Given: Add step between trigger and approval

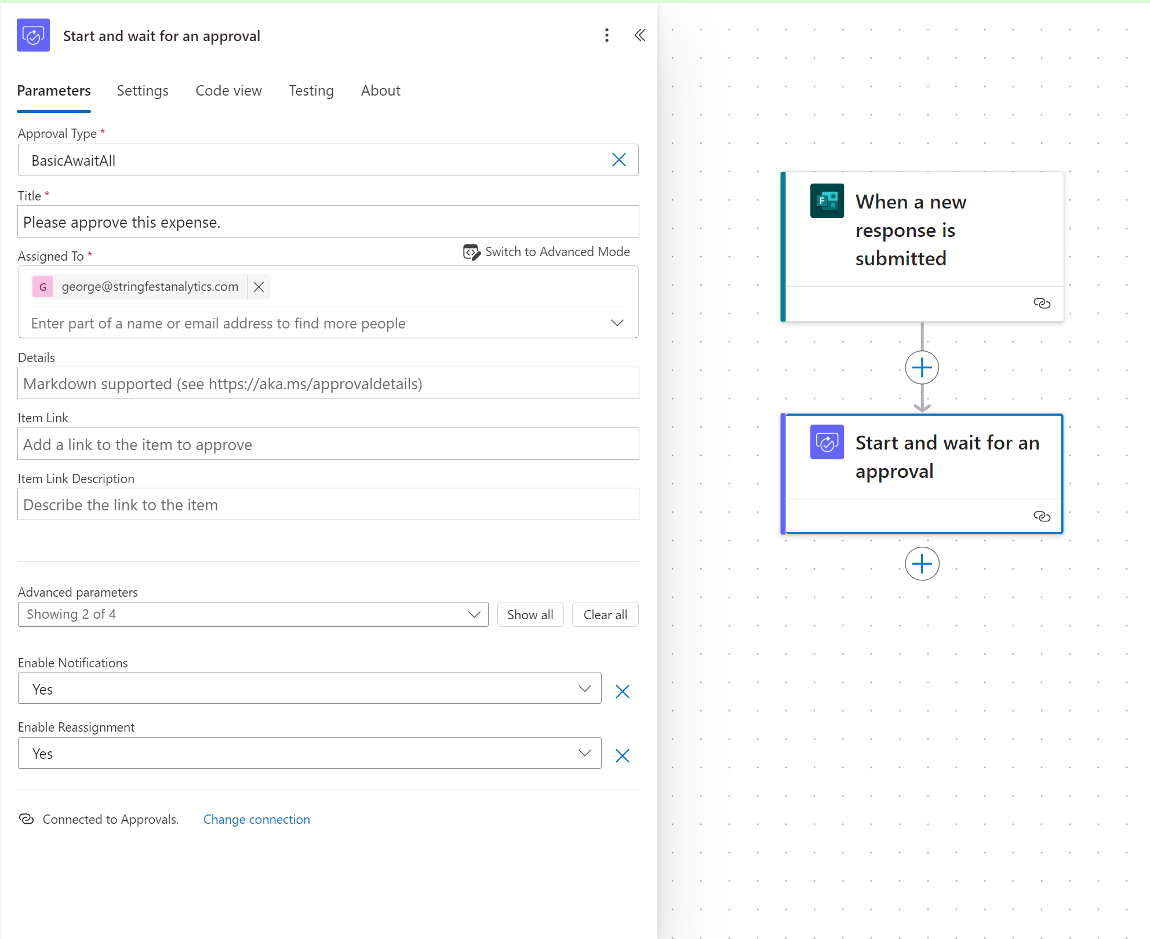Looking at the screenshot, I should click(922, 367).
